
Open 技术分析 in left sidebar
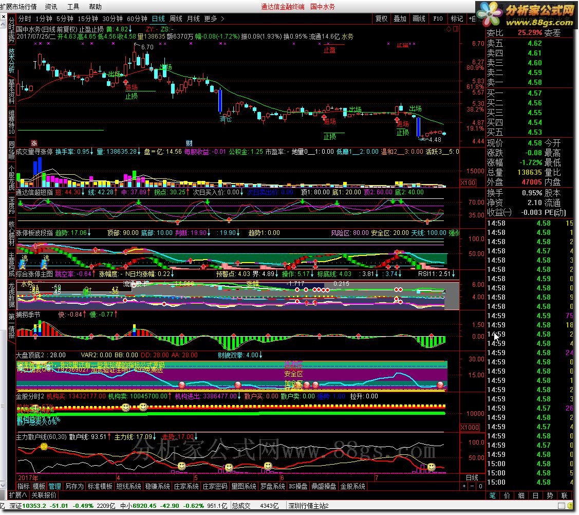point(11,61)
